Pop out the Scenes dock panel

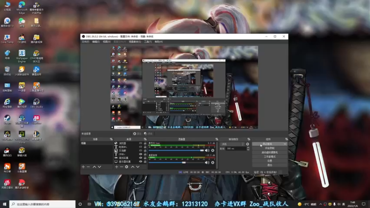point(111,139)
